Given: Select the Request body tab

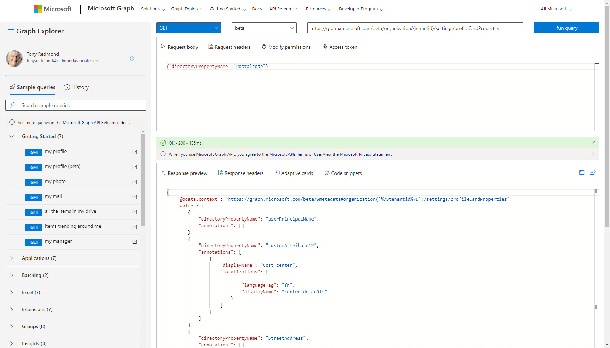Looking at the screenshot, I should pos(180,47).
